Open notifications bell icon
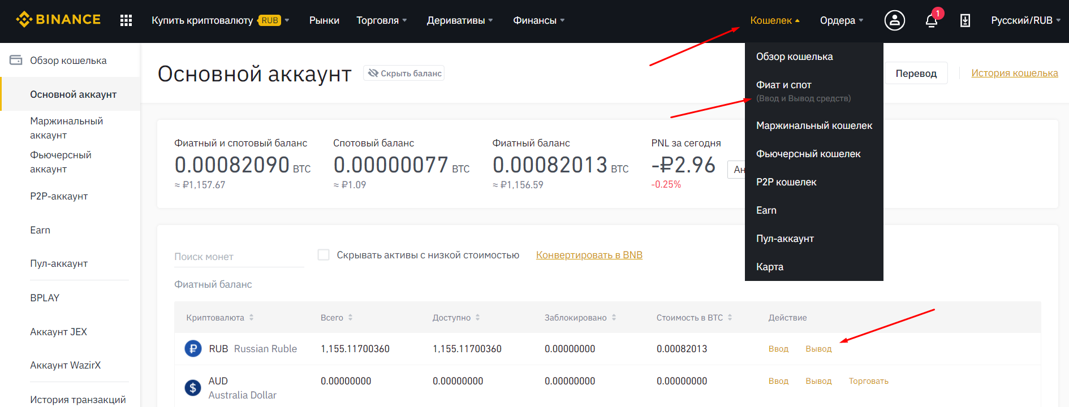 click(931, 20)
